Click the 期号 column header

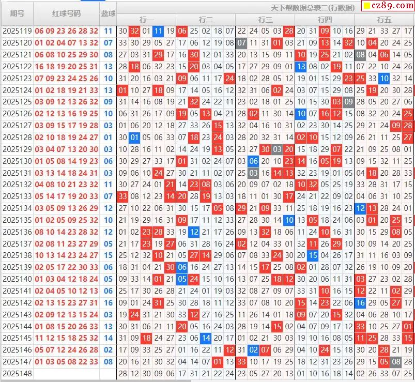[17, 13]
